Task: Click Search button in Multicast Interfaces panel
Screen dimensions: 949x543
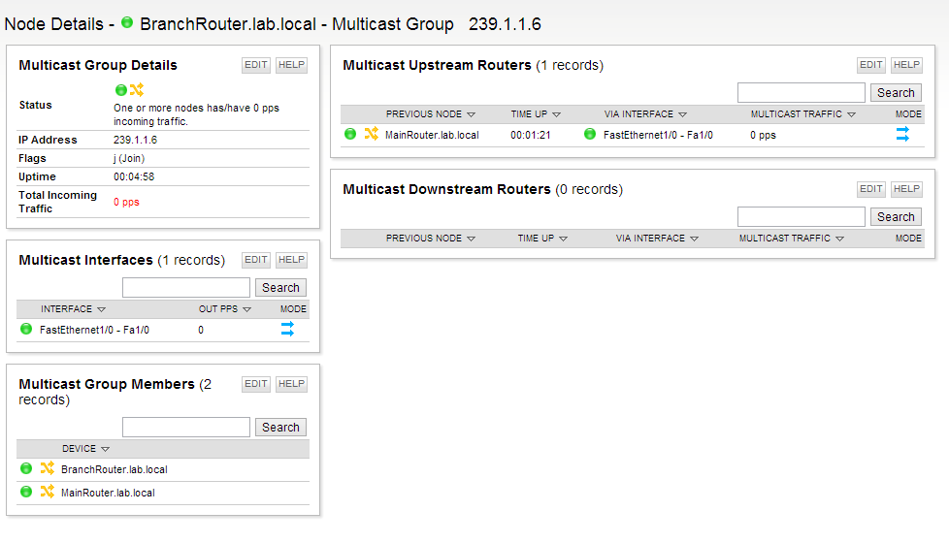Action: 280,287
